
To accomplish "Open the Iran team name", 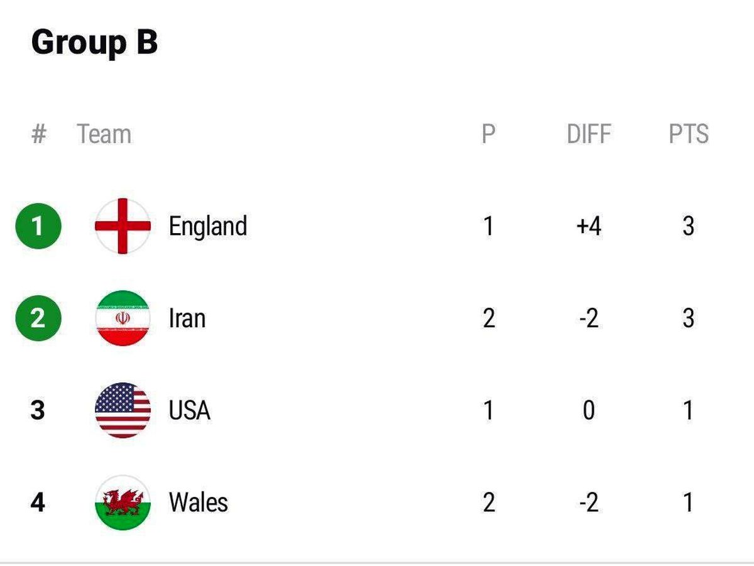I will click(187, 318).
